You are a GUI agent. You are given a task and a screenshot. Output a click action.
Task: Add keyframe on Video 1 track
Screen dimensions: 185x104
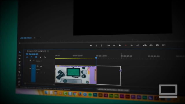pos(41,73)
